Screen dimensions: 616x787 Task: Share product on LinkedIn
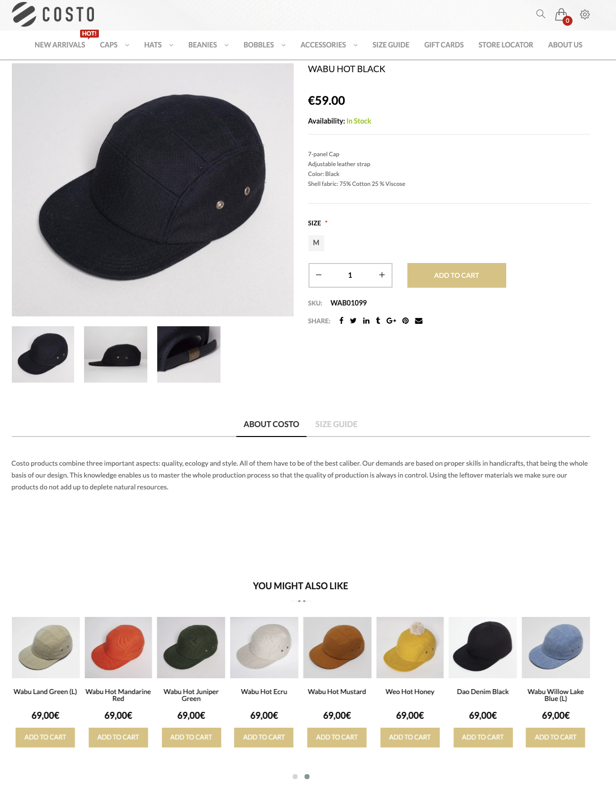click(x=366, y=321)
